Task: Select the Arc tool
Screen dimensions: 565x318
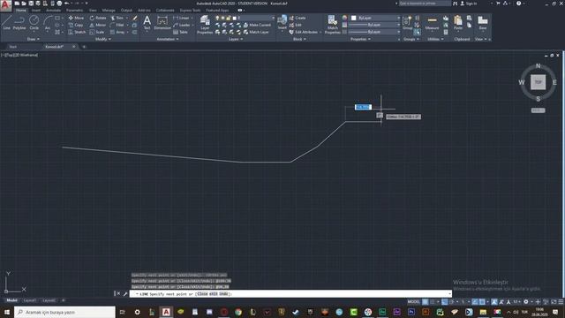Action: pos(47,23)
